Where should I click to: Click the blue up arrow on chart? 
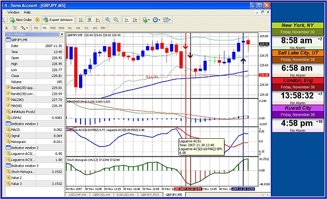pos(243,60)
